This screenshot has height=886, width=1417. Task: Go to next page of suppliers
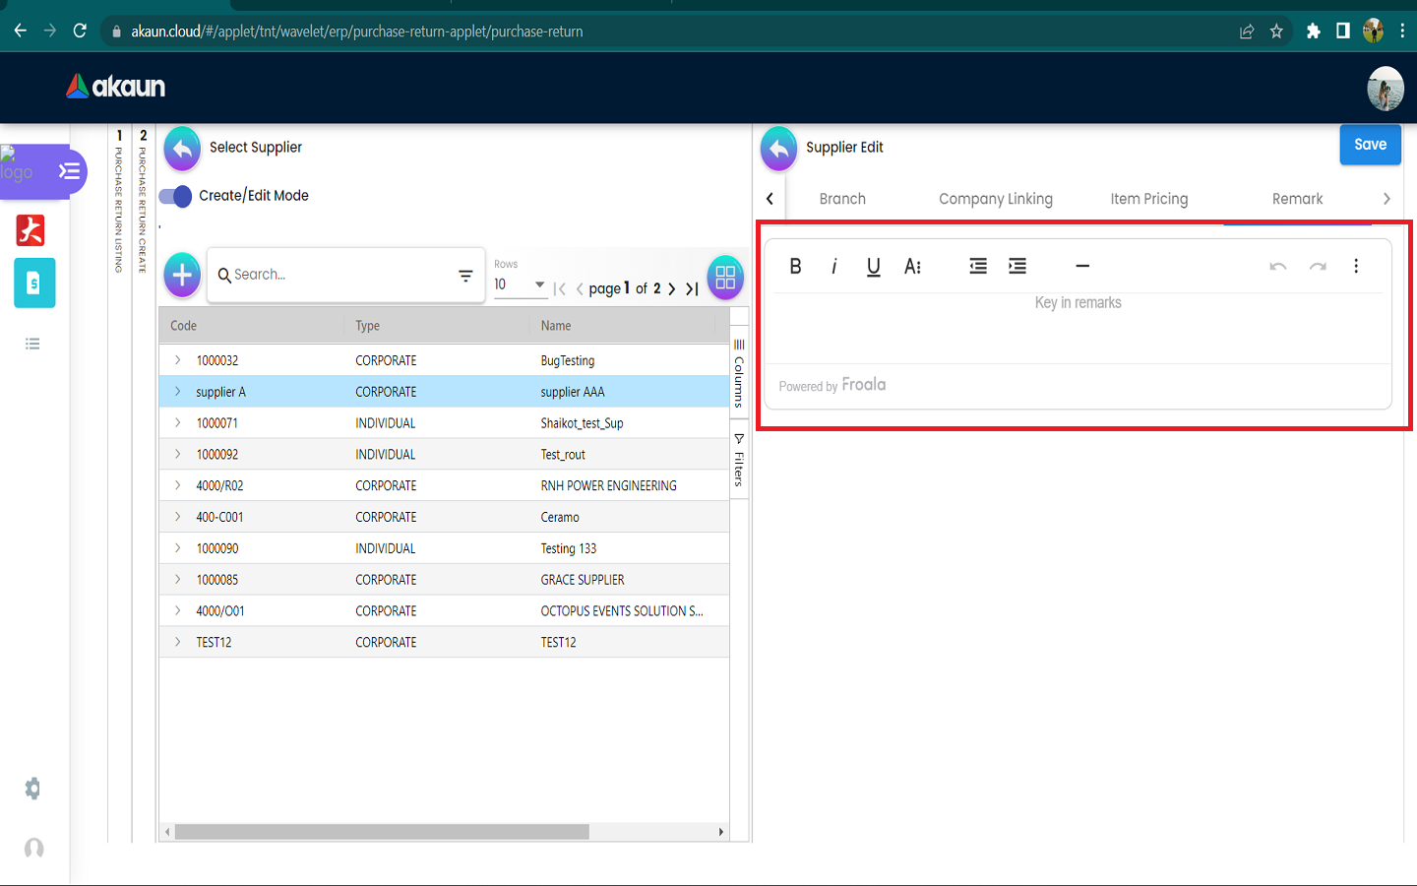tap(672, 288)
